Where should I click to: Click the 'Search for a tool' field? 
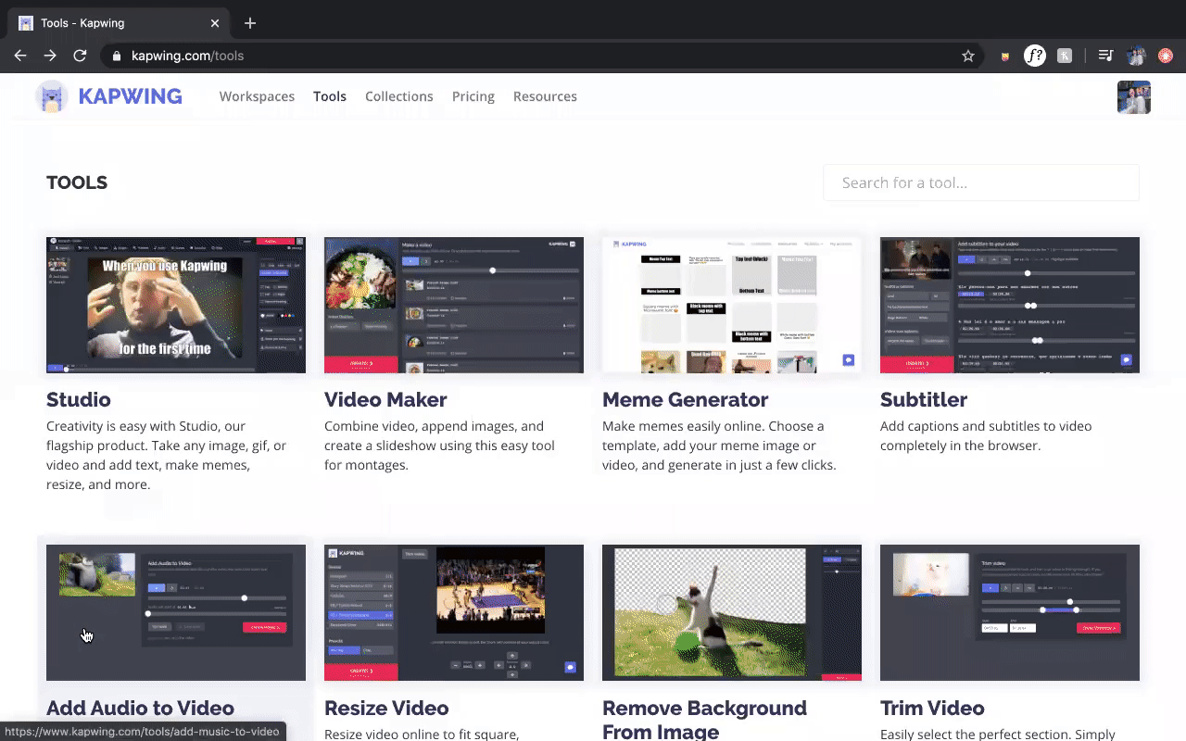tap(980, 182)
